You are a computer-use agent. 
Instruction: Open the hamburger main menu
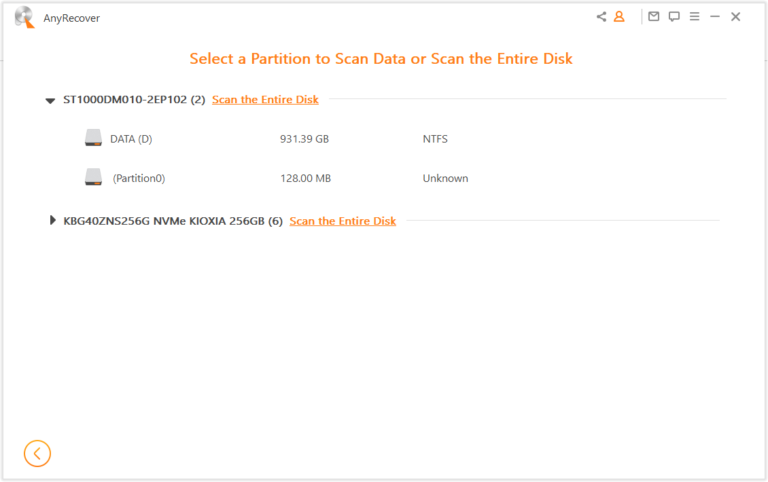(695, 16)
